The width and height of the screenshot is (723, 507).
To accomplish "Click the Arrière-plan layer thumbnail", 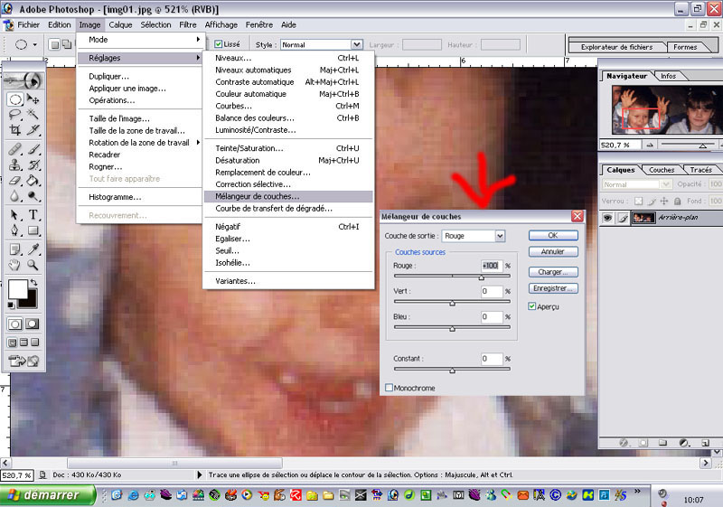I will pos(643,218).
